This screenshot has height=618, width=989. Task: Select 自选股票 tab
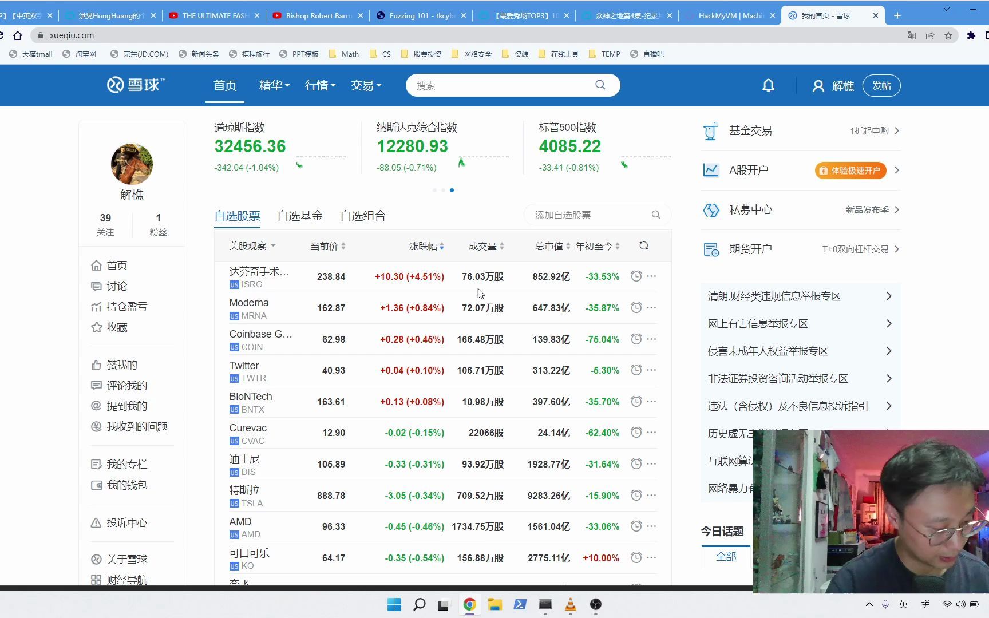tap(237, 216)
